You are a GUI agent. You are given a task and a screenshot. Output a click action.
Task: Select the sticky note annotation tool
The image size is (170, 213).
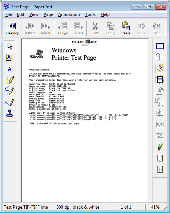click(x=10, y=57)
